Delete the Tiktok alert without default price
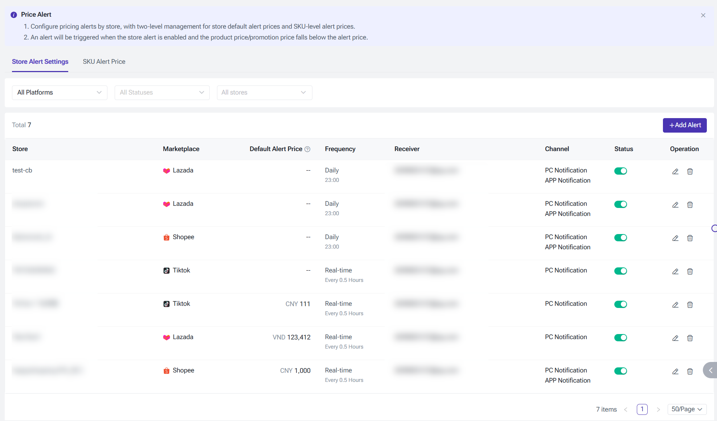Screen dimensions: 717x421 [x=690, y=271]
